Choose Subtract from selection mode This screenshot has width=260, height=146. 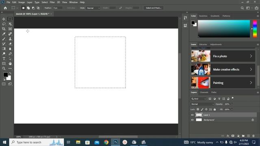(33, 8)
